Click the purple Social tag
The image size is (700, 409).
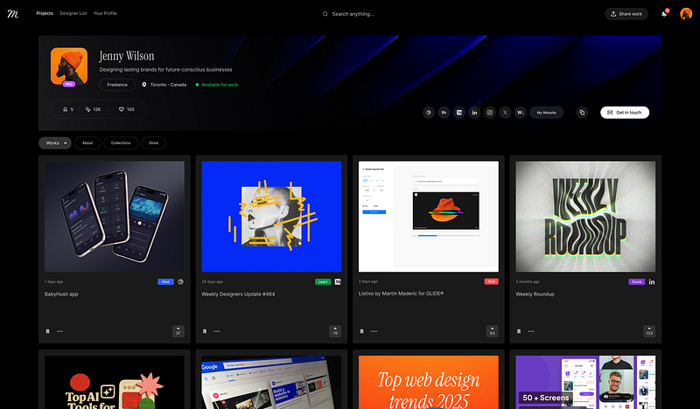[637, 282]
